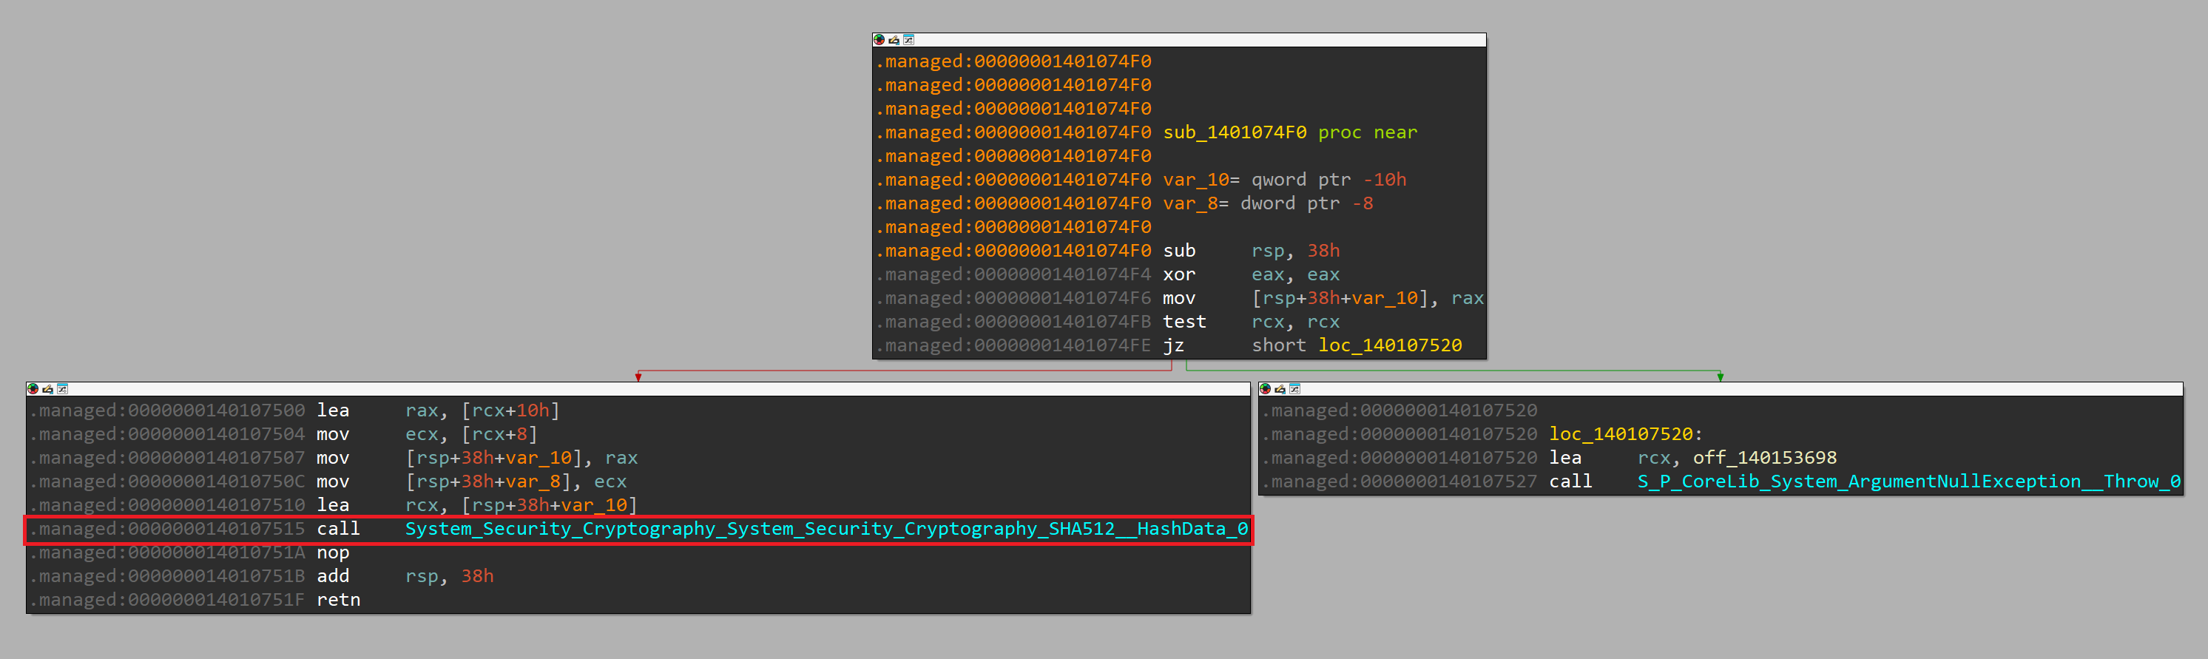Image resolution: width=2208 pixels, height=659 pixels.
Task: Click address .managed:00000001401074FE
Action: point(1014,345)
